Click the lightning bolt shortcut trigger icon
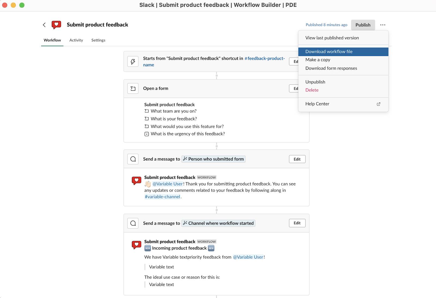 tap(133, 62)
